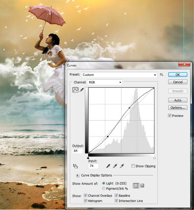Confirm curves with the OK button
Viewport: 194px width, 210px height.
(178, 74)
